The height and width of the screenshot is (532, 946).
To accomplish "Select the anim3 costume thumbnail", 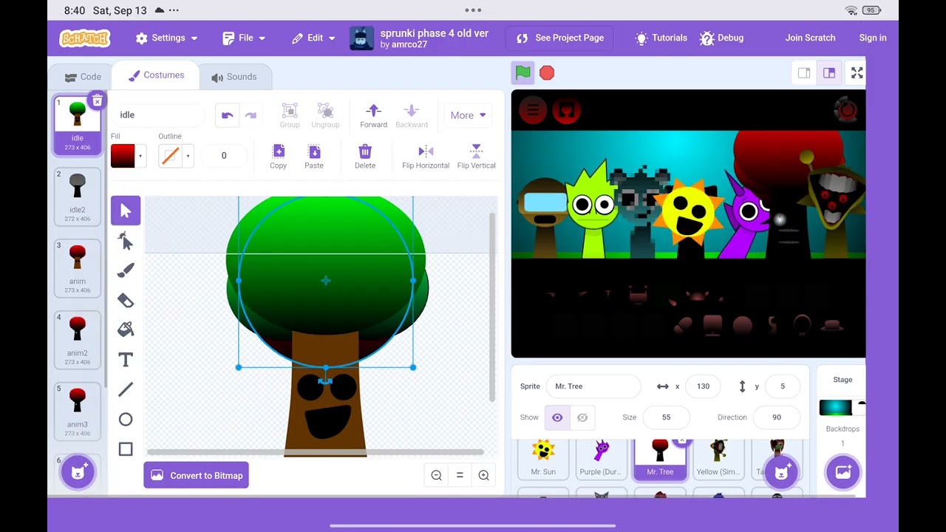I will coord(78,411).
